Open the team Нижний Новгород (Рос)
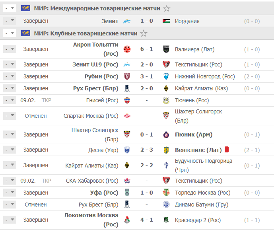This screenshot has height=230, width=274. pyautogui.click(x=205, y=77)
